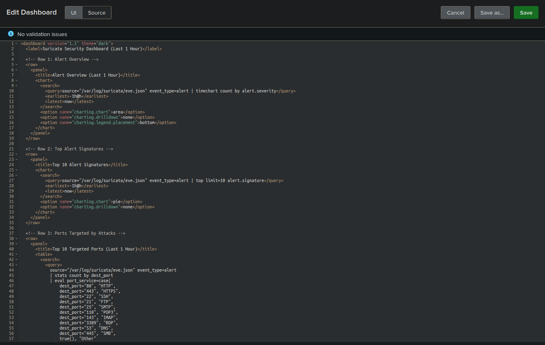Cancel dashboard editing
The width and height of the screenshot is (545, 345).
point(455,13)
